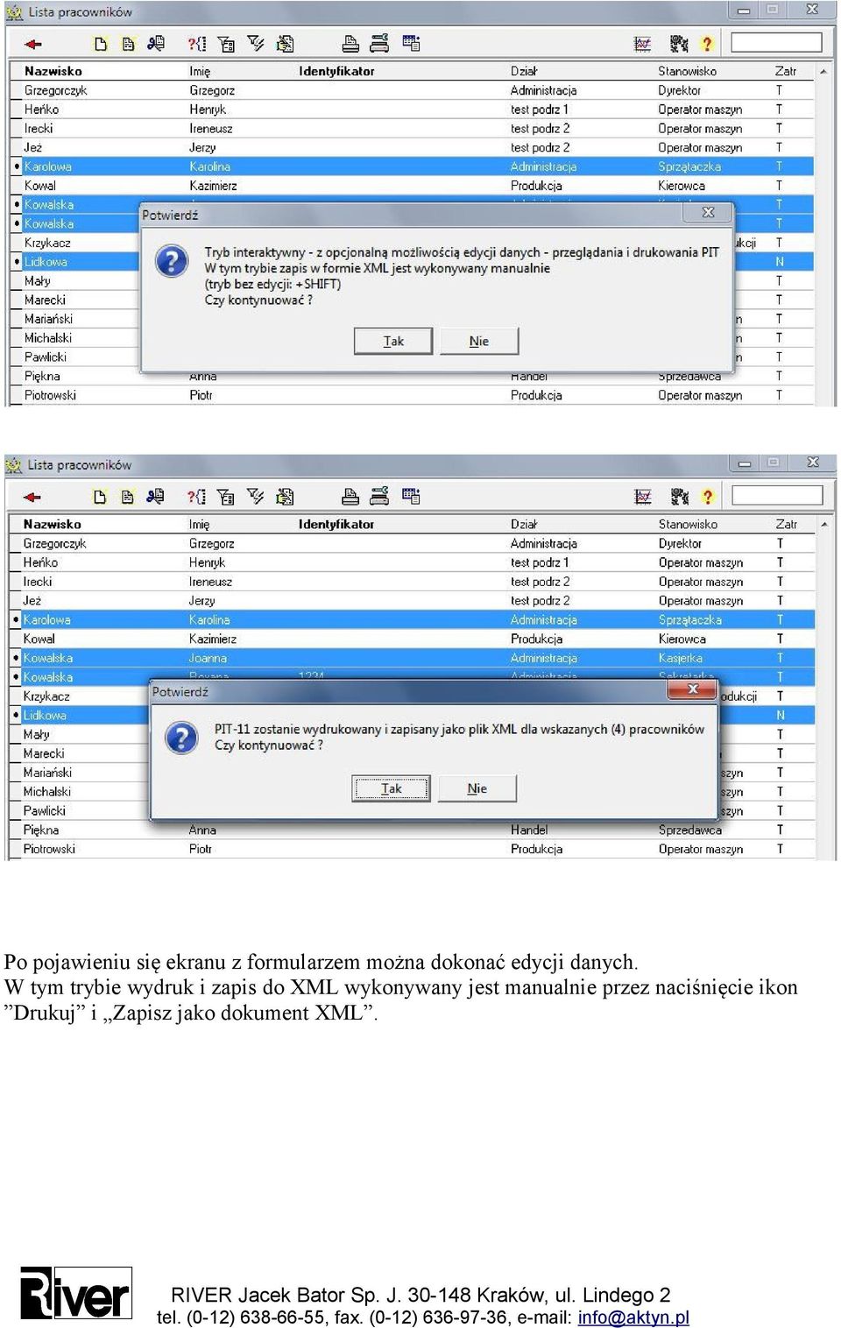Screen dimensions: 841x1328
Task: Click red back arrow in second Lista pracowników window
Action: tap(32, 497)
